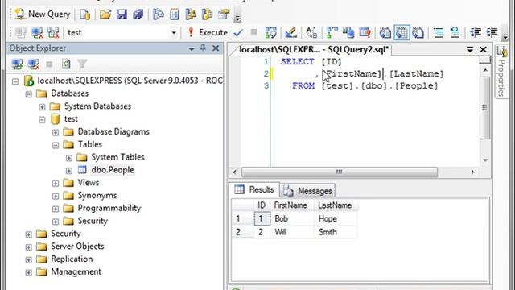Execute the query

[x=208, y=32]
